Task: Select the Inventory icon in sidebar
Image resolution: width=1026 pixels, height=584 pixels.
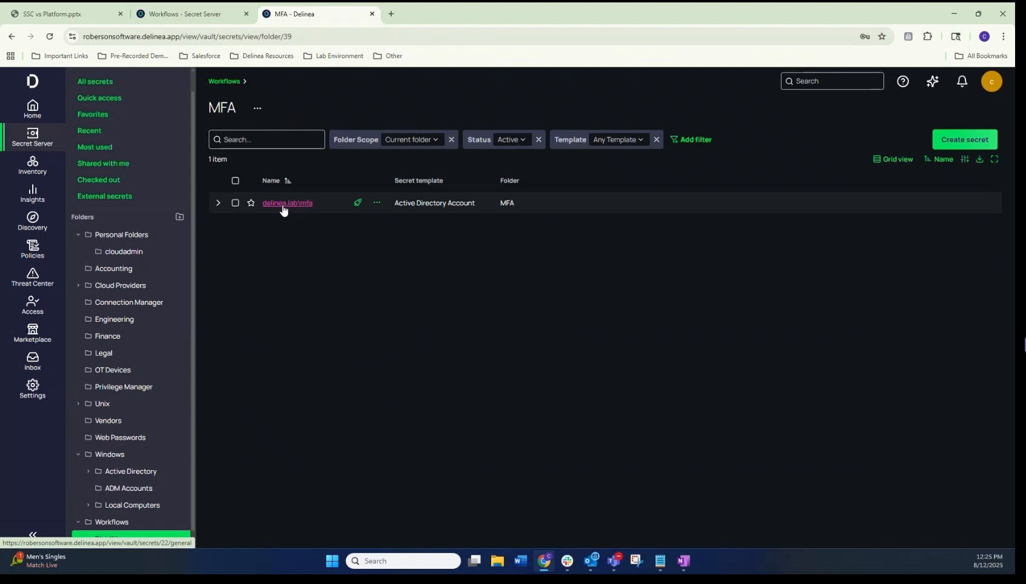Action: [33, 165]
